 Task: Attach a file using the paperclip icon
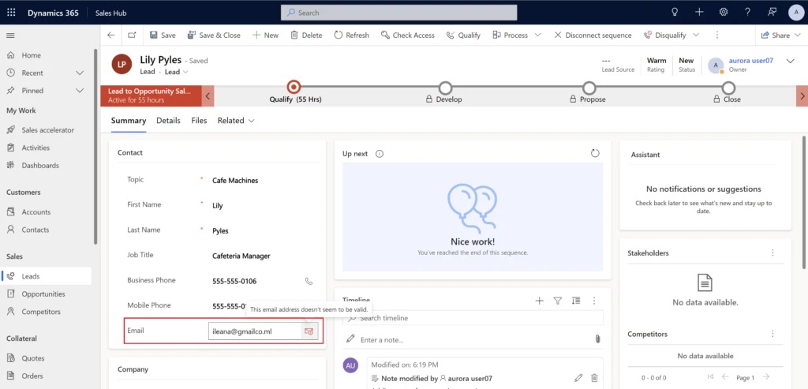[x=597, y=339]
